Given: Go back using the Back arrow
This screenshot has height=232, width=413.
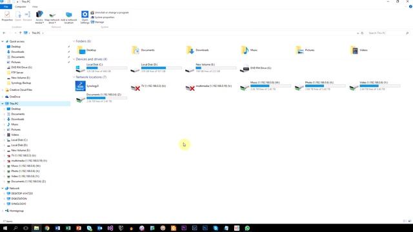Looking at the screenshot, I should coord(4,33).
